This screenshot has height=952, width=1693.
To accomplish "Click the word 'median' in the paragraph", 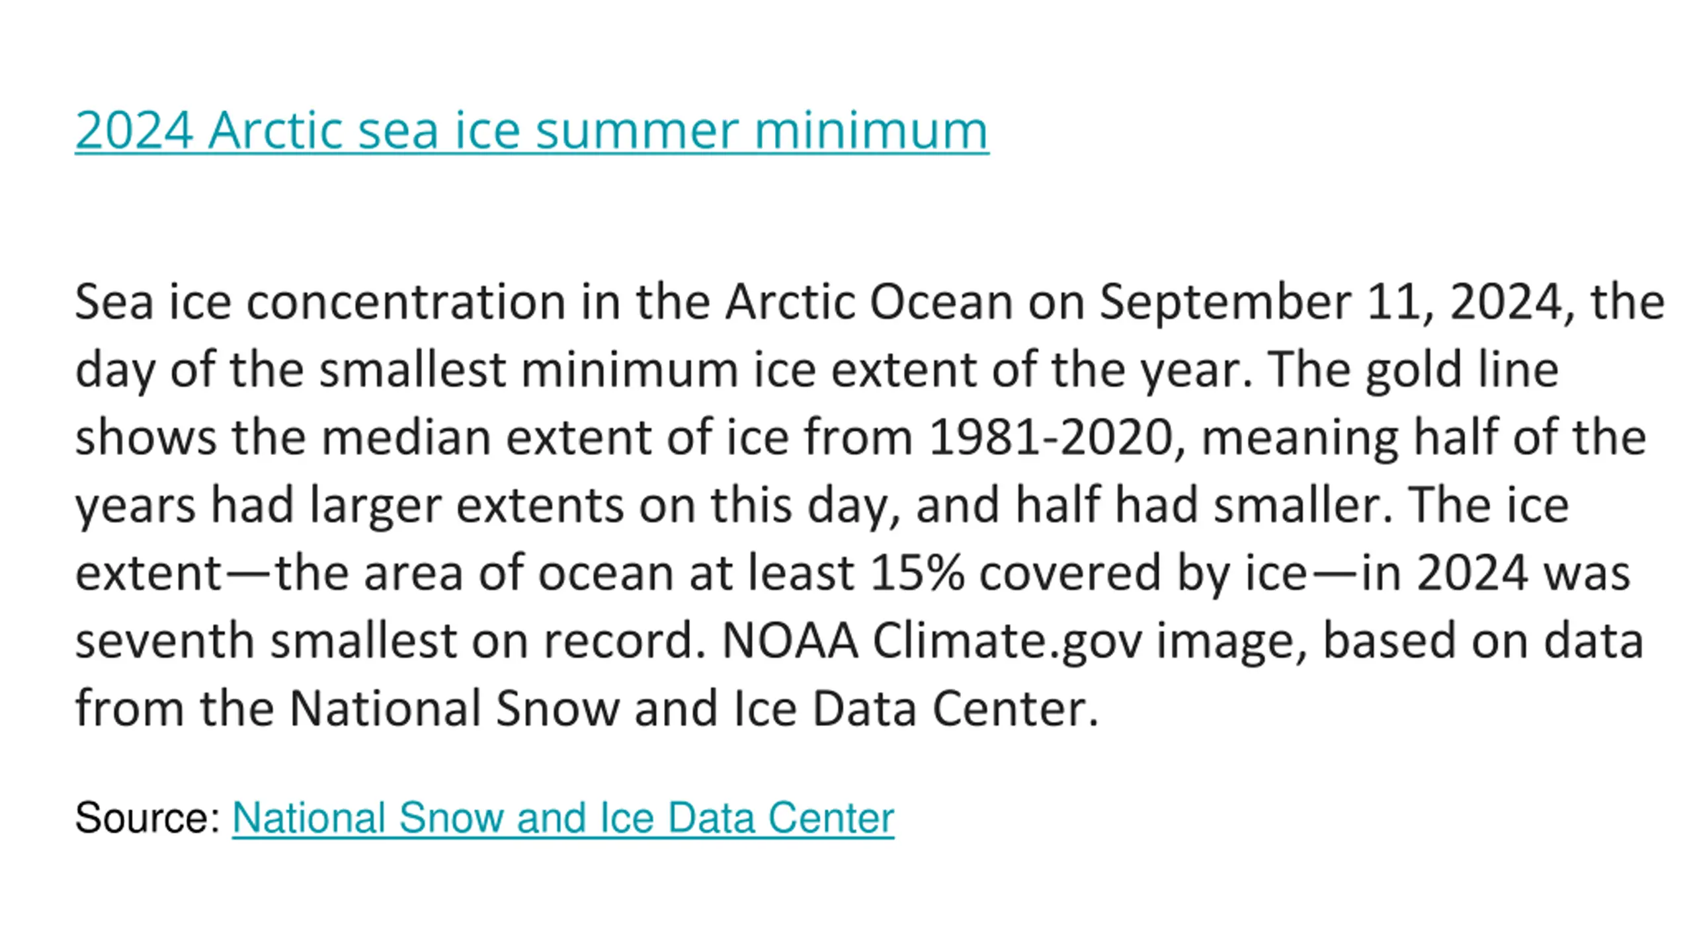I will (406, 438).
